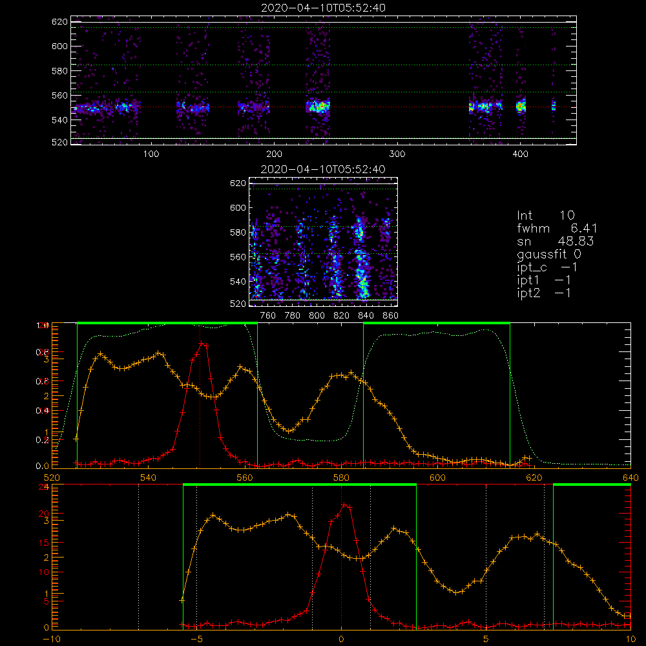Click x-axis label 820 on middle plot
This screenshot has width=646, height=646.
point(342,316)
